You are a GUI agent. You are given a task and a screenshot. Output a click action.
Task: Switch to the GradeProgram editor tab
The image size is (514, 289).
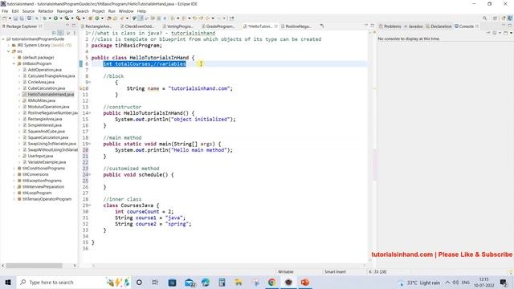click(218, 26)
